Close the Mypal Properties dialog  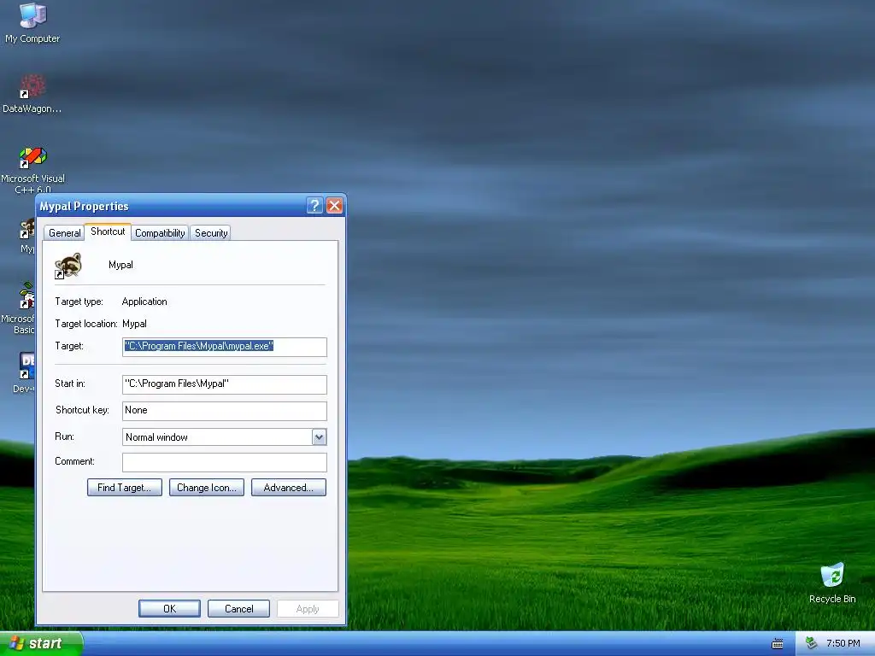coord(334,206)
